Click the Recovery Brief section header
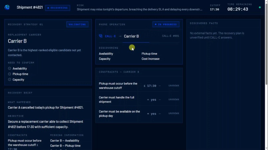Screen dimensions: 268x150 (20, 93)
